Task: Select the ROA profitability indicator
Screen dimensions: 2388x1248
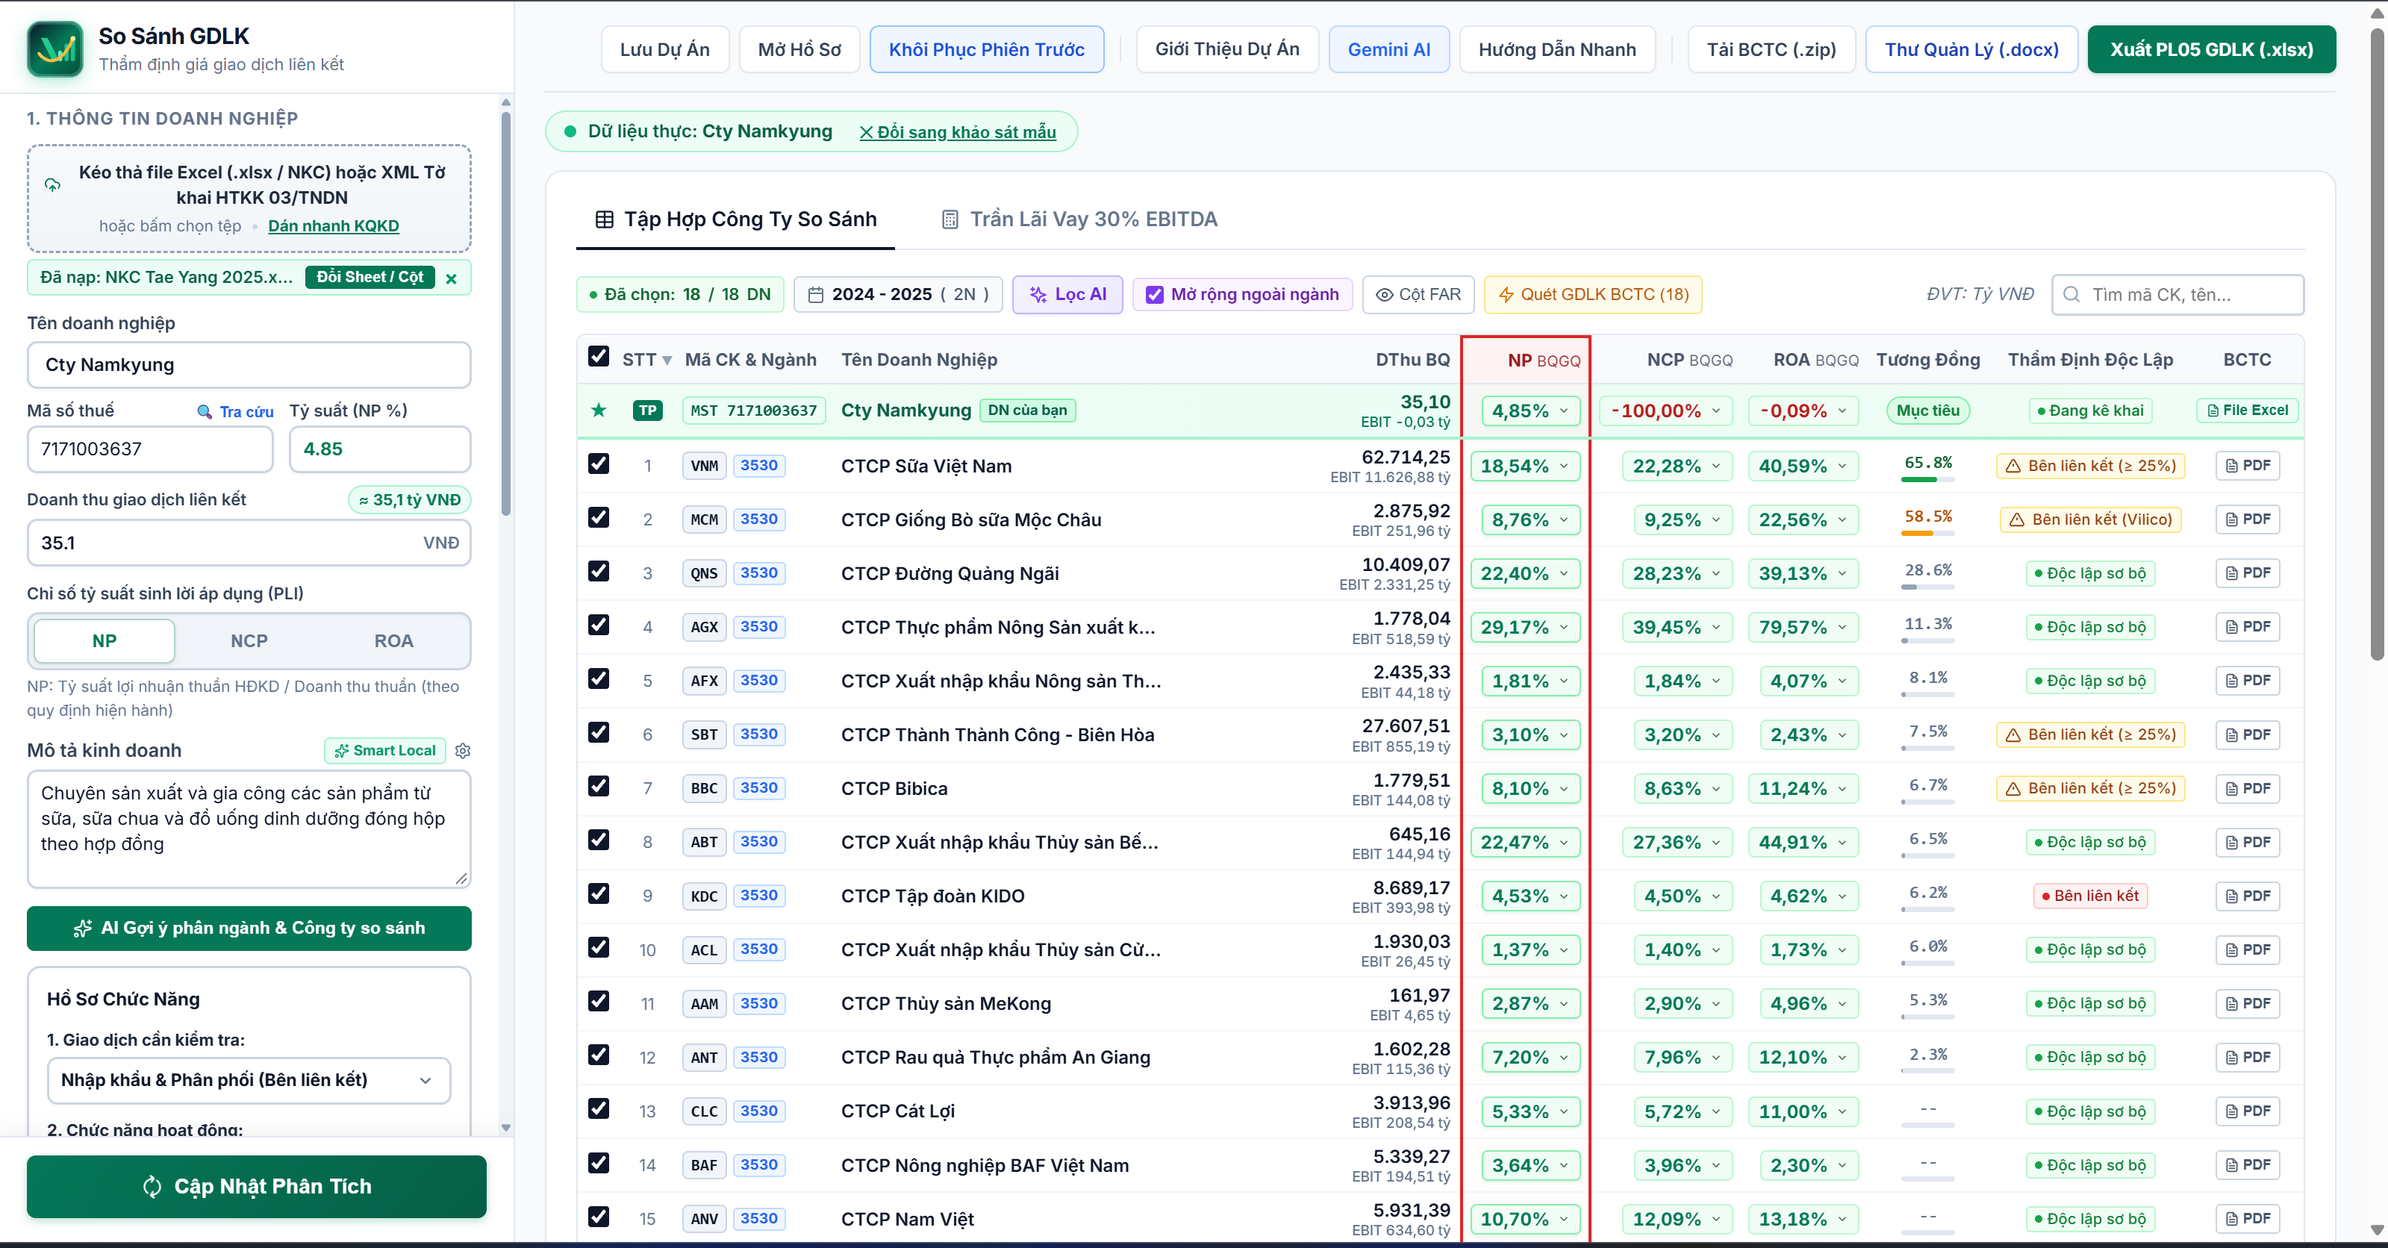Action: click(394, 640)
